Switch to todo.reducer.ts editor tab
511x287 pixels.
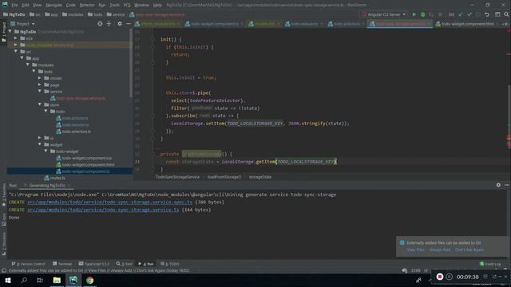[303, 24]
